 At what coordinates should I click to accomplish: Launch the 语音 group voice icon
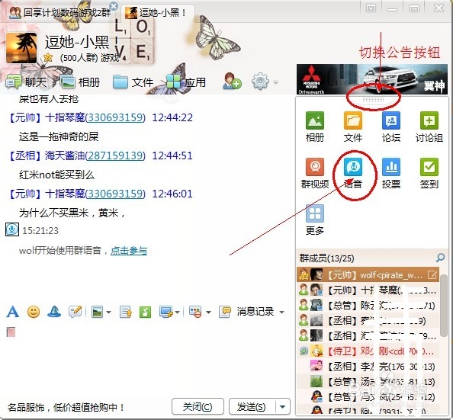click(x=353, y=167)
